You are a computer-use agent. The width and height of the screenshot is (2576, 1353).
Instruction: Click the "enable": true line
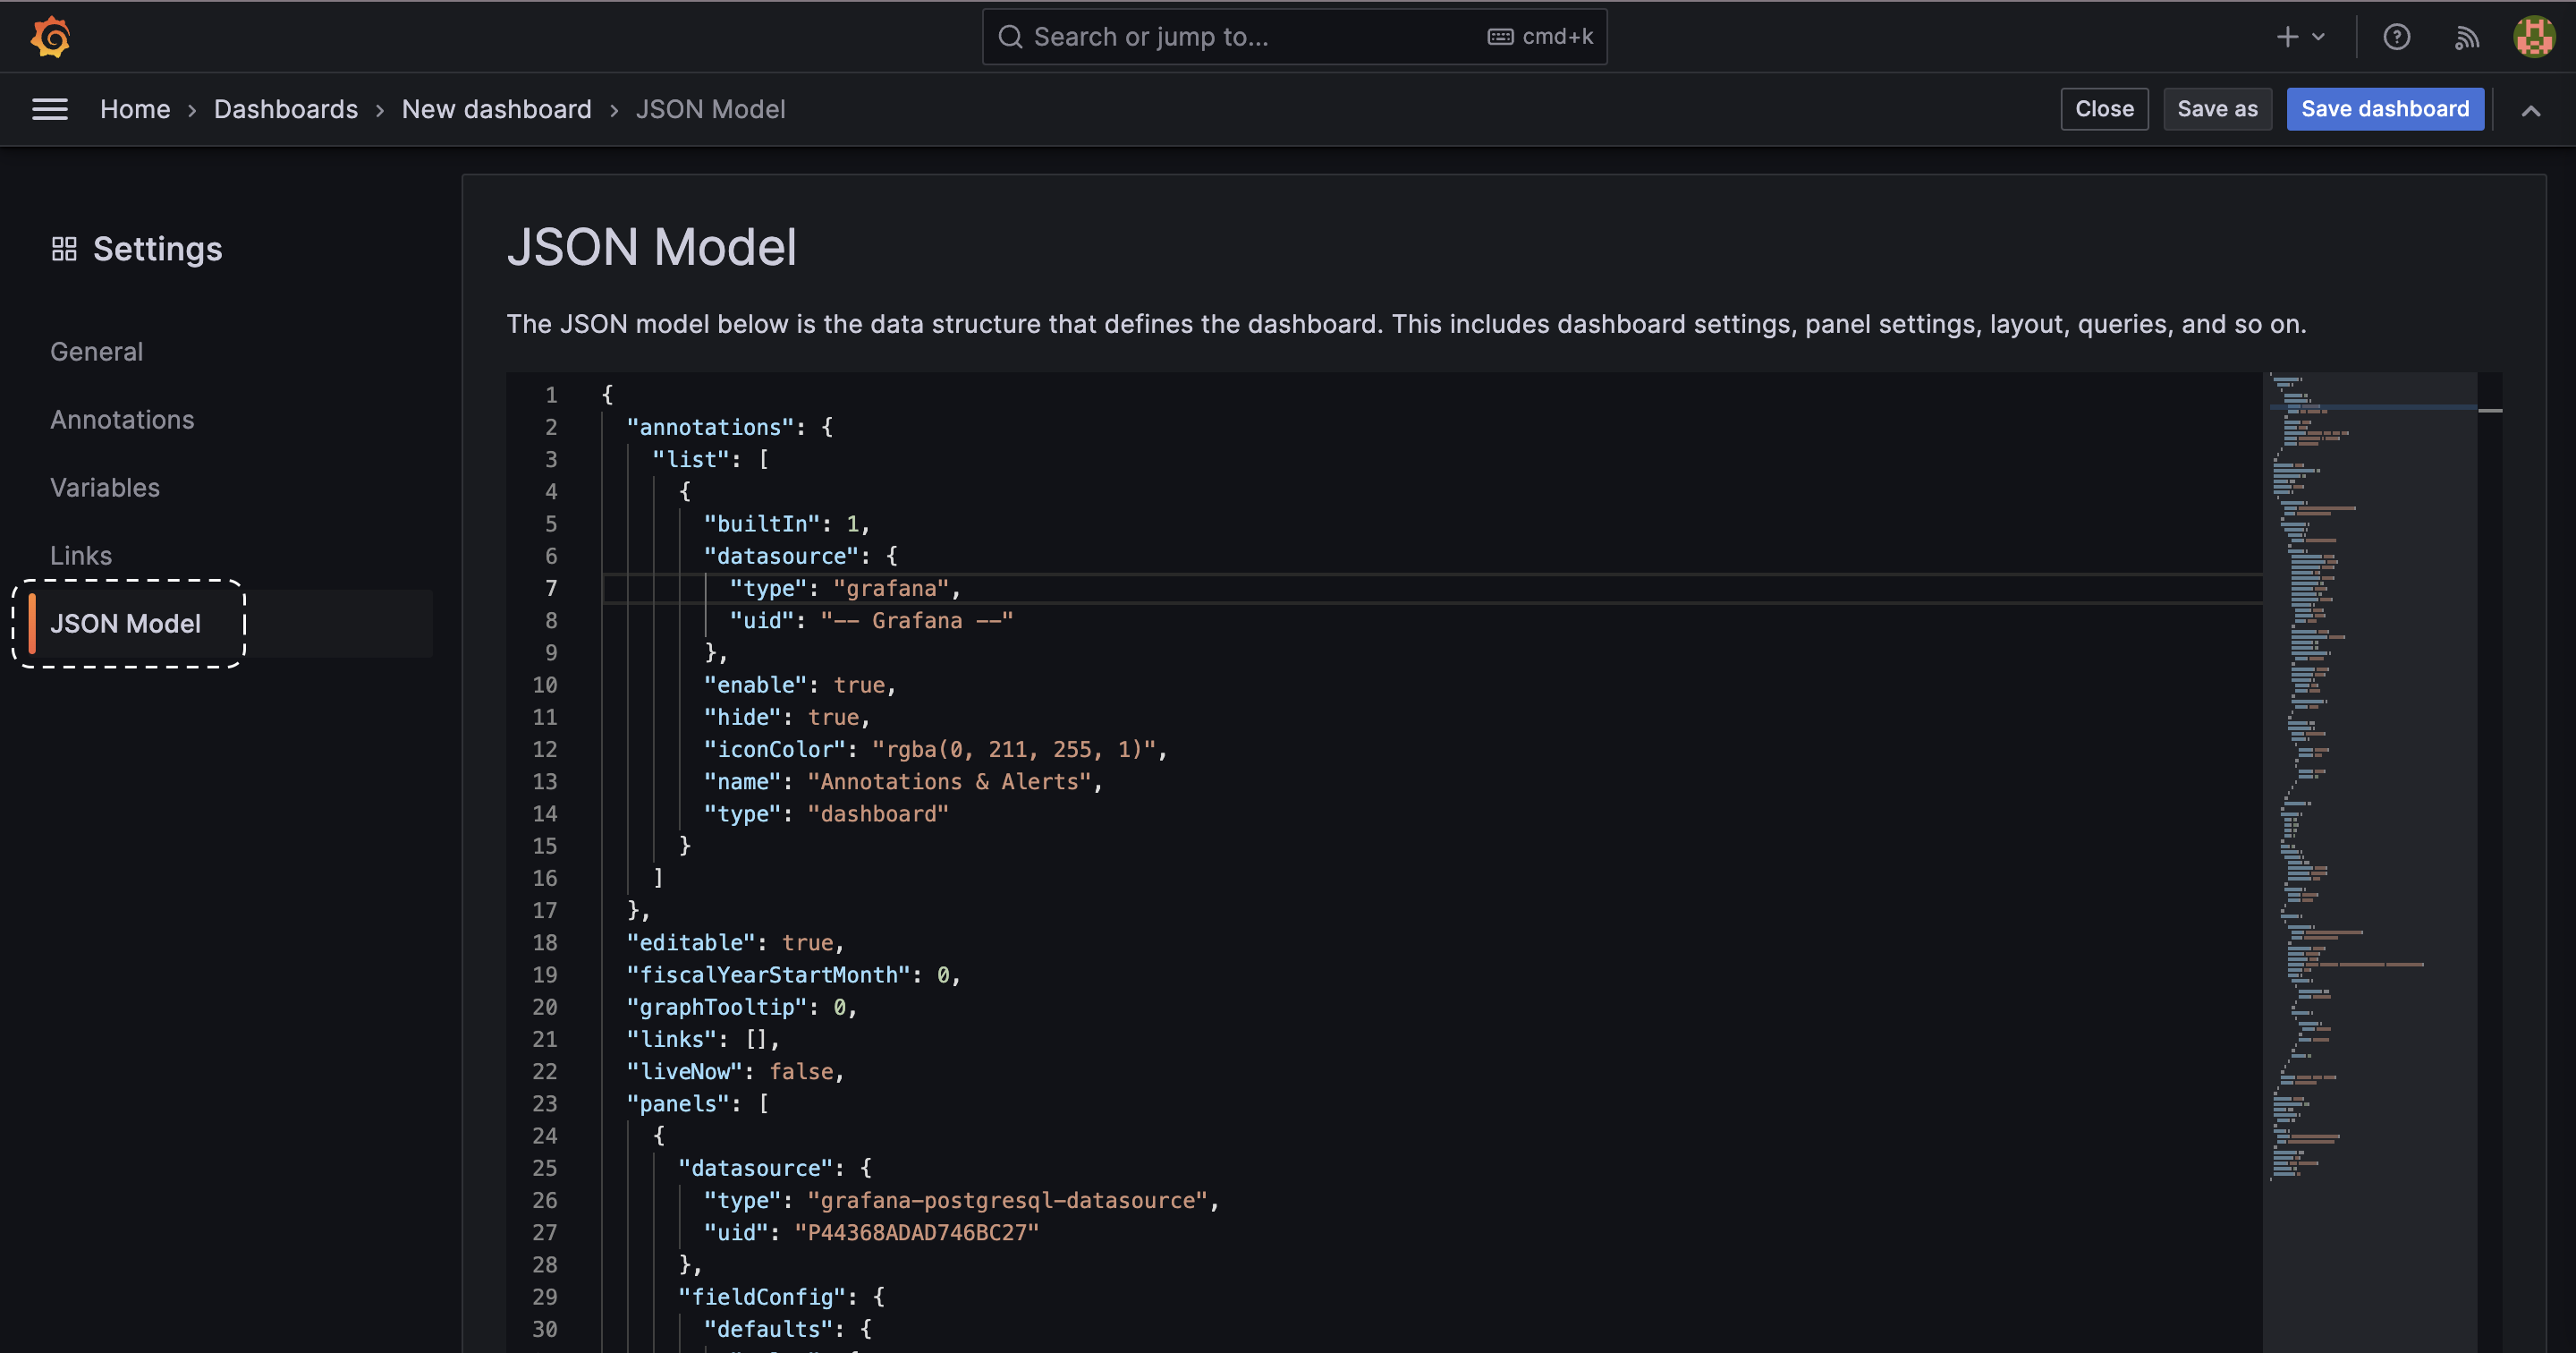point(799,685)
